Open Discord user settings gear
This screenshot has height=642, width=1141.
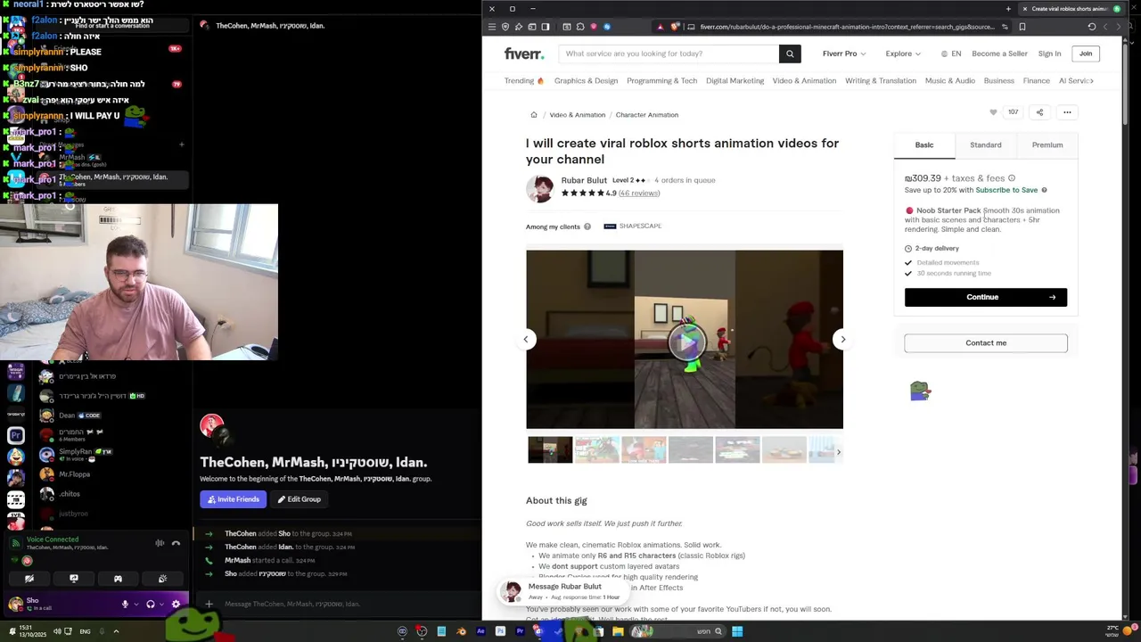pyautogui.click(x=176, y=605)
